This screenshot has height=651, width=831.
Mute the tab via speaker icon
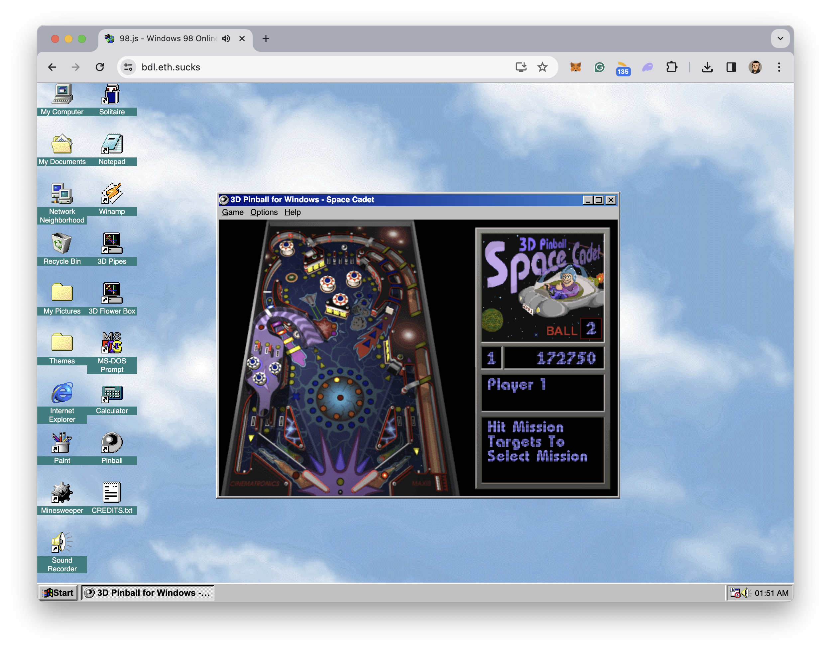pos(226,39)
